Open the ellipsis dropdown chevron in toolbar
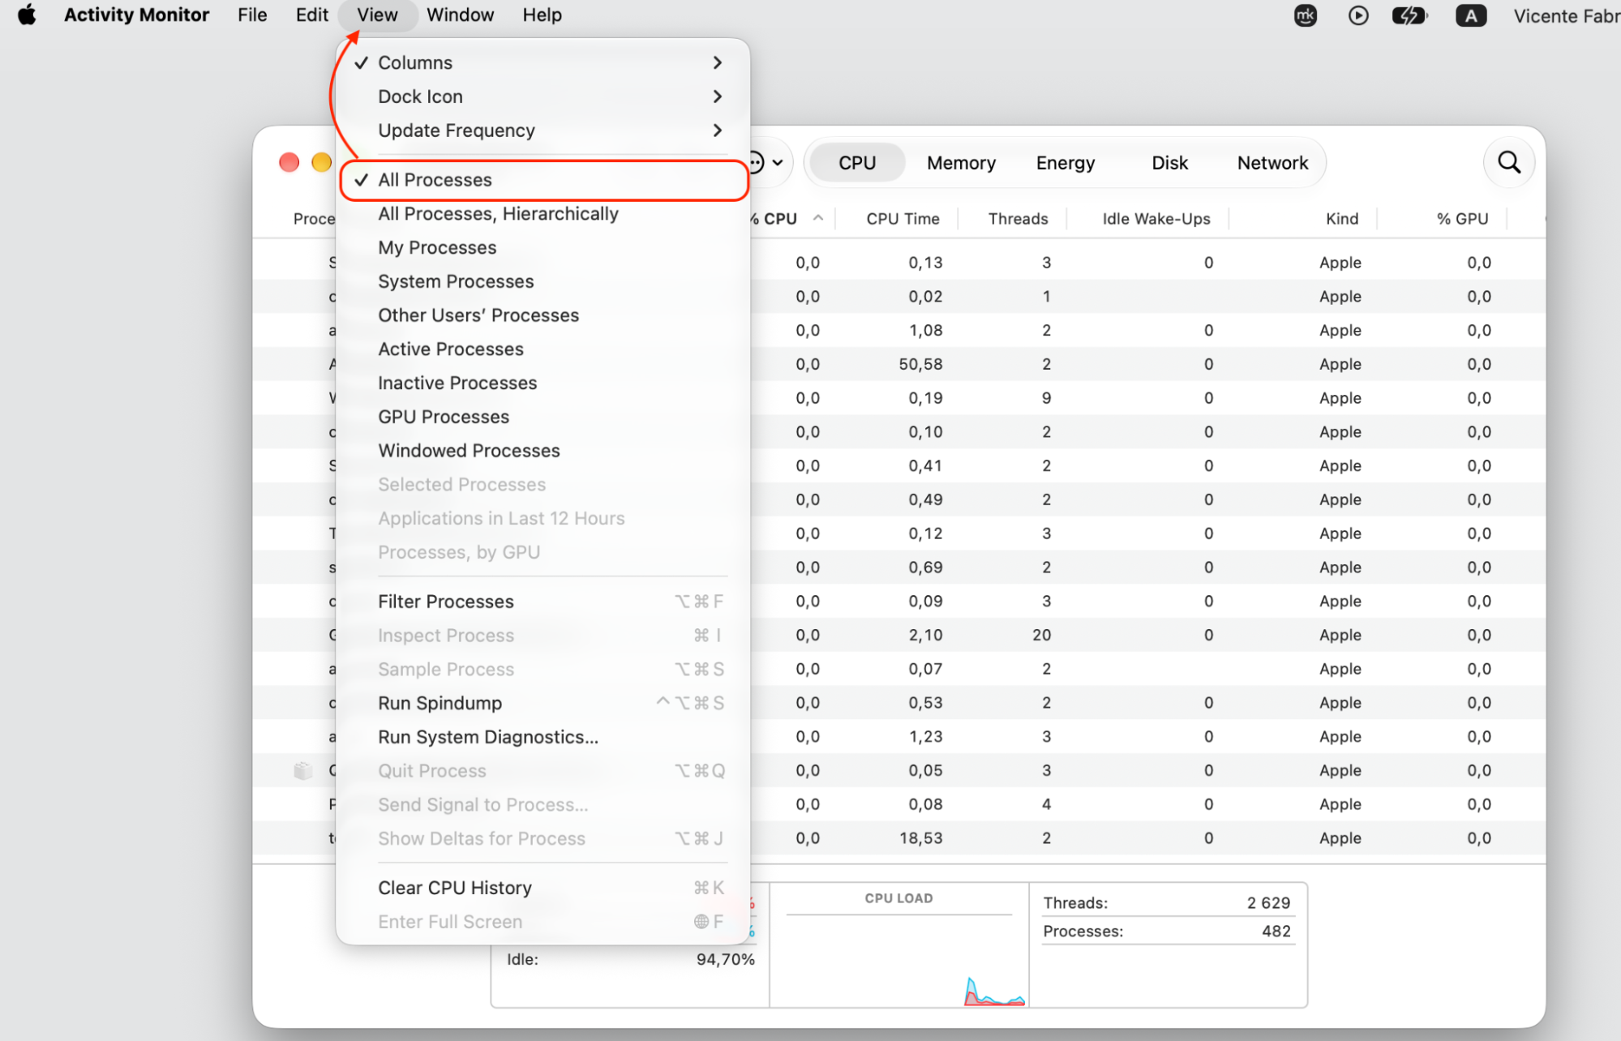 [777, 163]
